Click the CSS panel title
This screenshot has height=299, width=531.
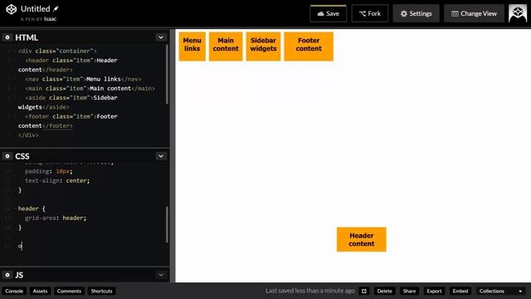click(22, 156)
